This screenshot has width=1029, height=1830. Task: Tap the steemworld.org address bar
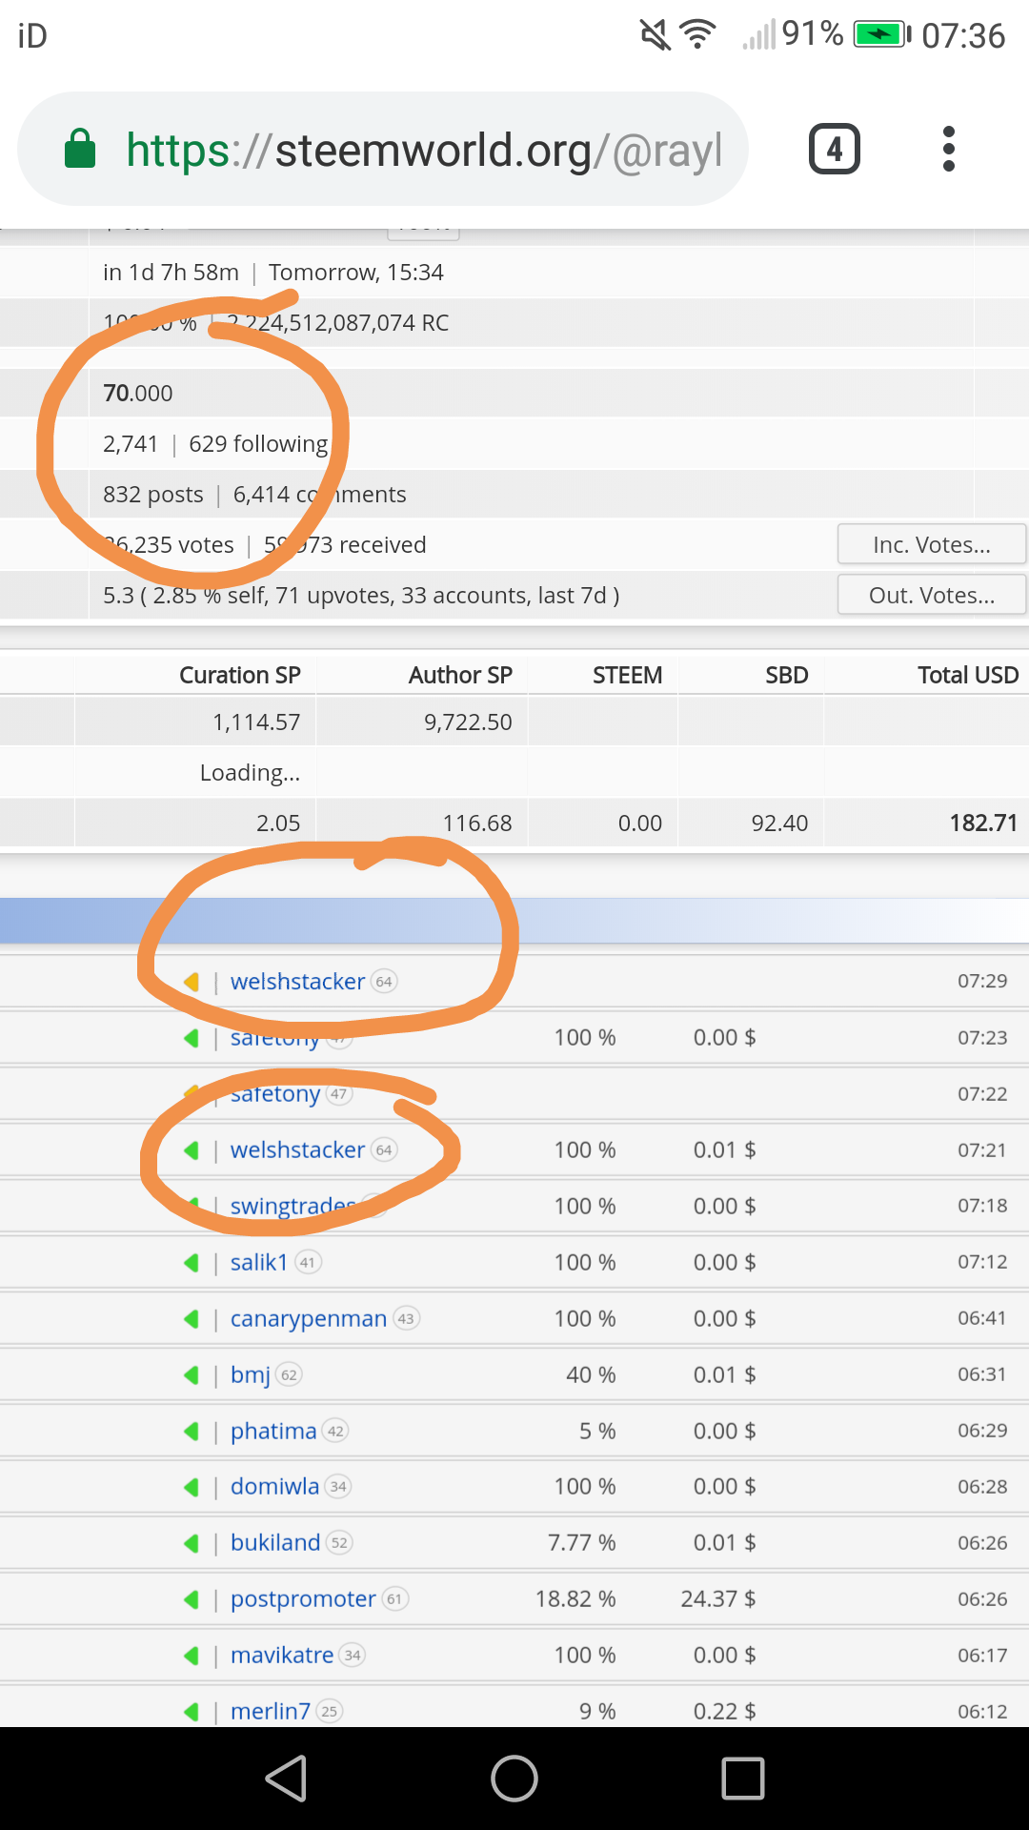click(x=383, y=149)
